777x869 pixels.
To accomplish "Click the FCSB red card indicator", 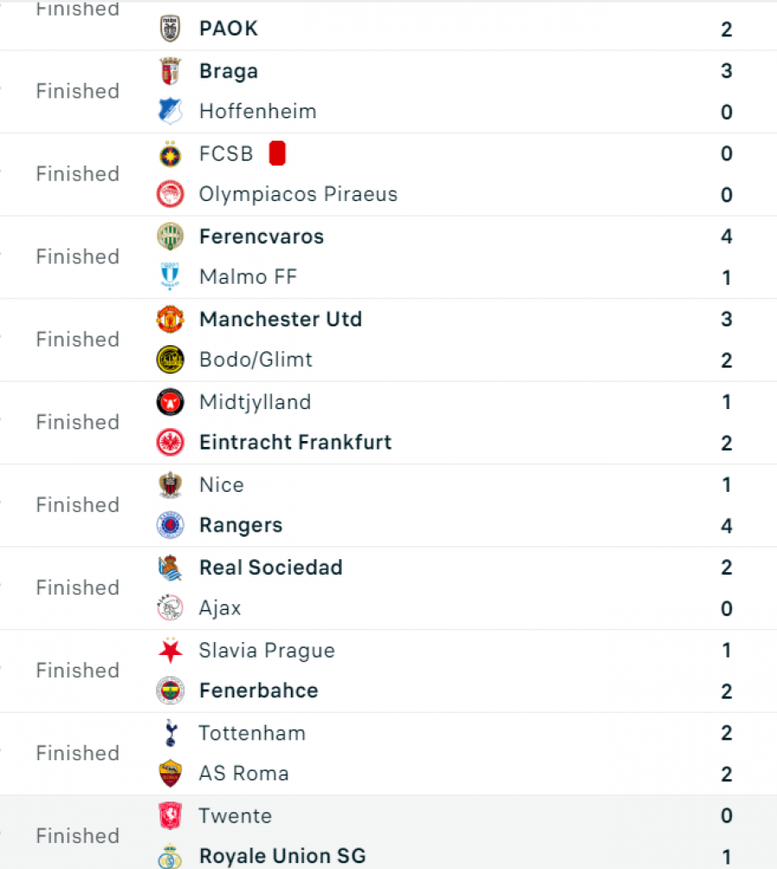I will pos(277,154).
